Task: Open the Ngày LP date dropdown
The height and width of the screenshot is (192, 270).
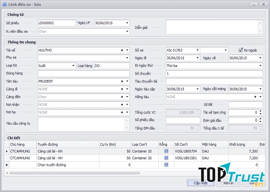Action: 127,23
